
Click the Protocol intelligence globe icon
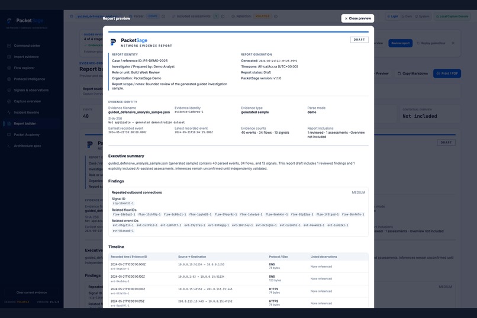(9, 79)
